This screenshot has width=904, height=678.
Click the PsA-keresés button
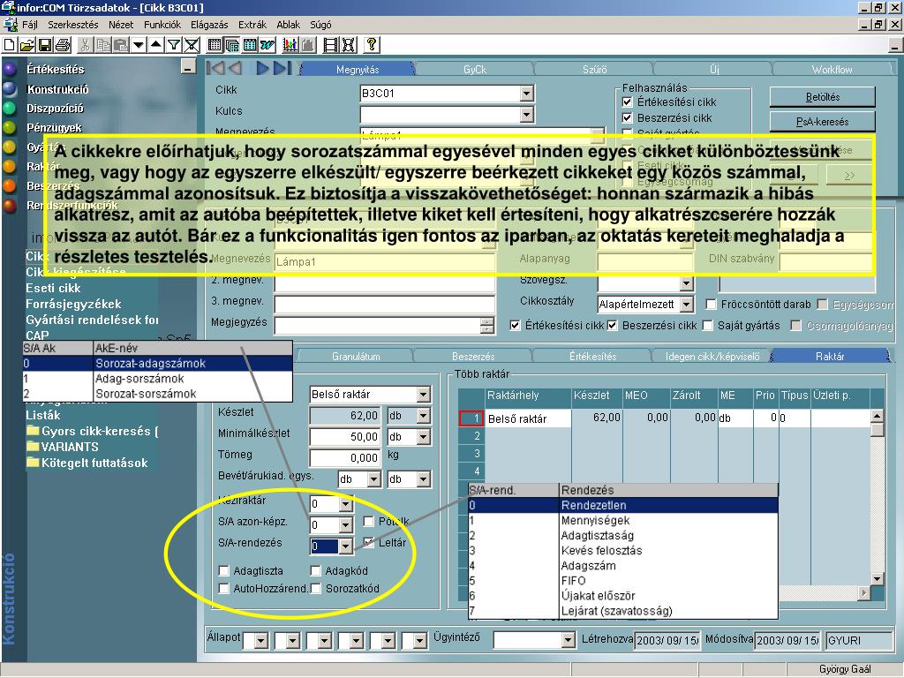coord(822,122)
